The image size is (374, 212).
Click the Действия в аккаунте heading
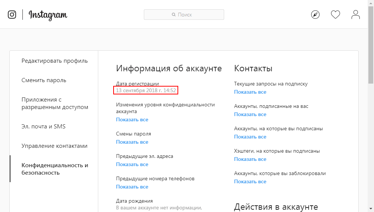pyautogui.click(x=276, y=207)
